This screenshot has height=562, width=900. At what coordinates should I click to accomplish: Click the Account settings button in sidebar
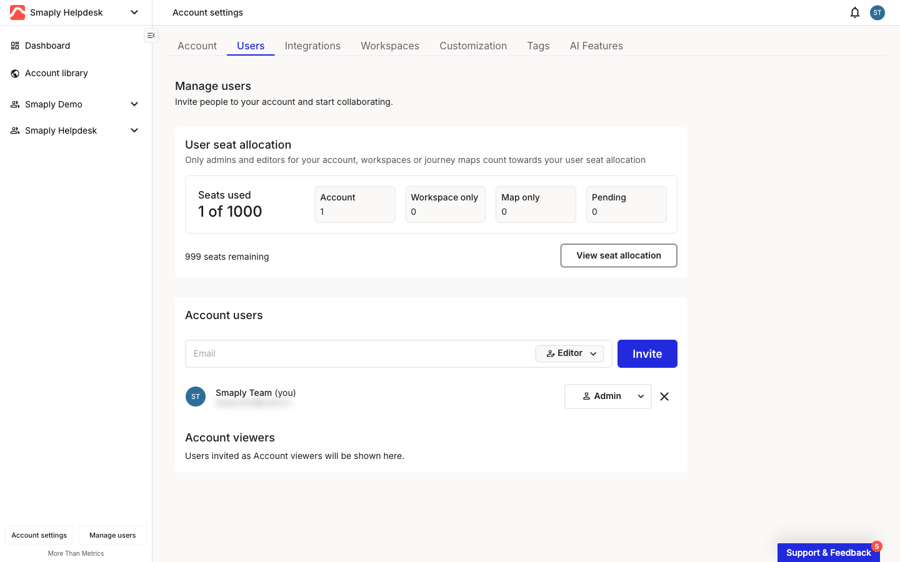(39, 535)
